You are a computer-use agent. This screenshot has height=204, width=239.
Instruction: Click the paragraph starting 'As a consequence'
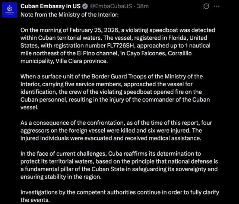115,131
